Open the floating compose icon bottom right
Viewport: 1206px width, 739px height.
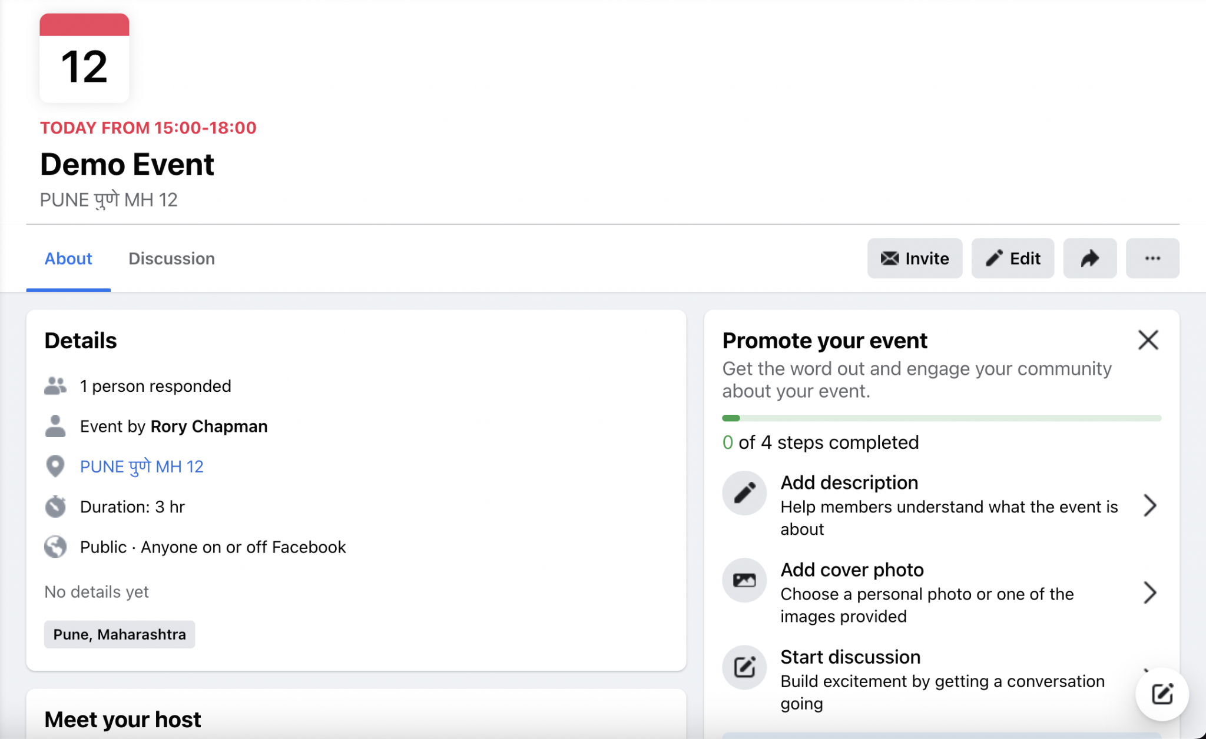point(1161,694)
